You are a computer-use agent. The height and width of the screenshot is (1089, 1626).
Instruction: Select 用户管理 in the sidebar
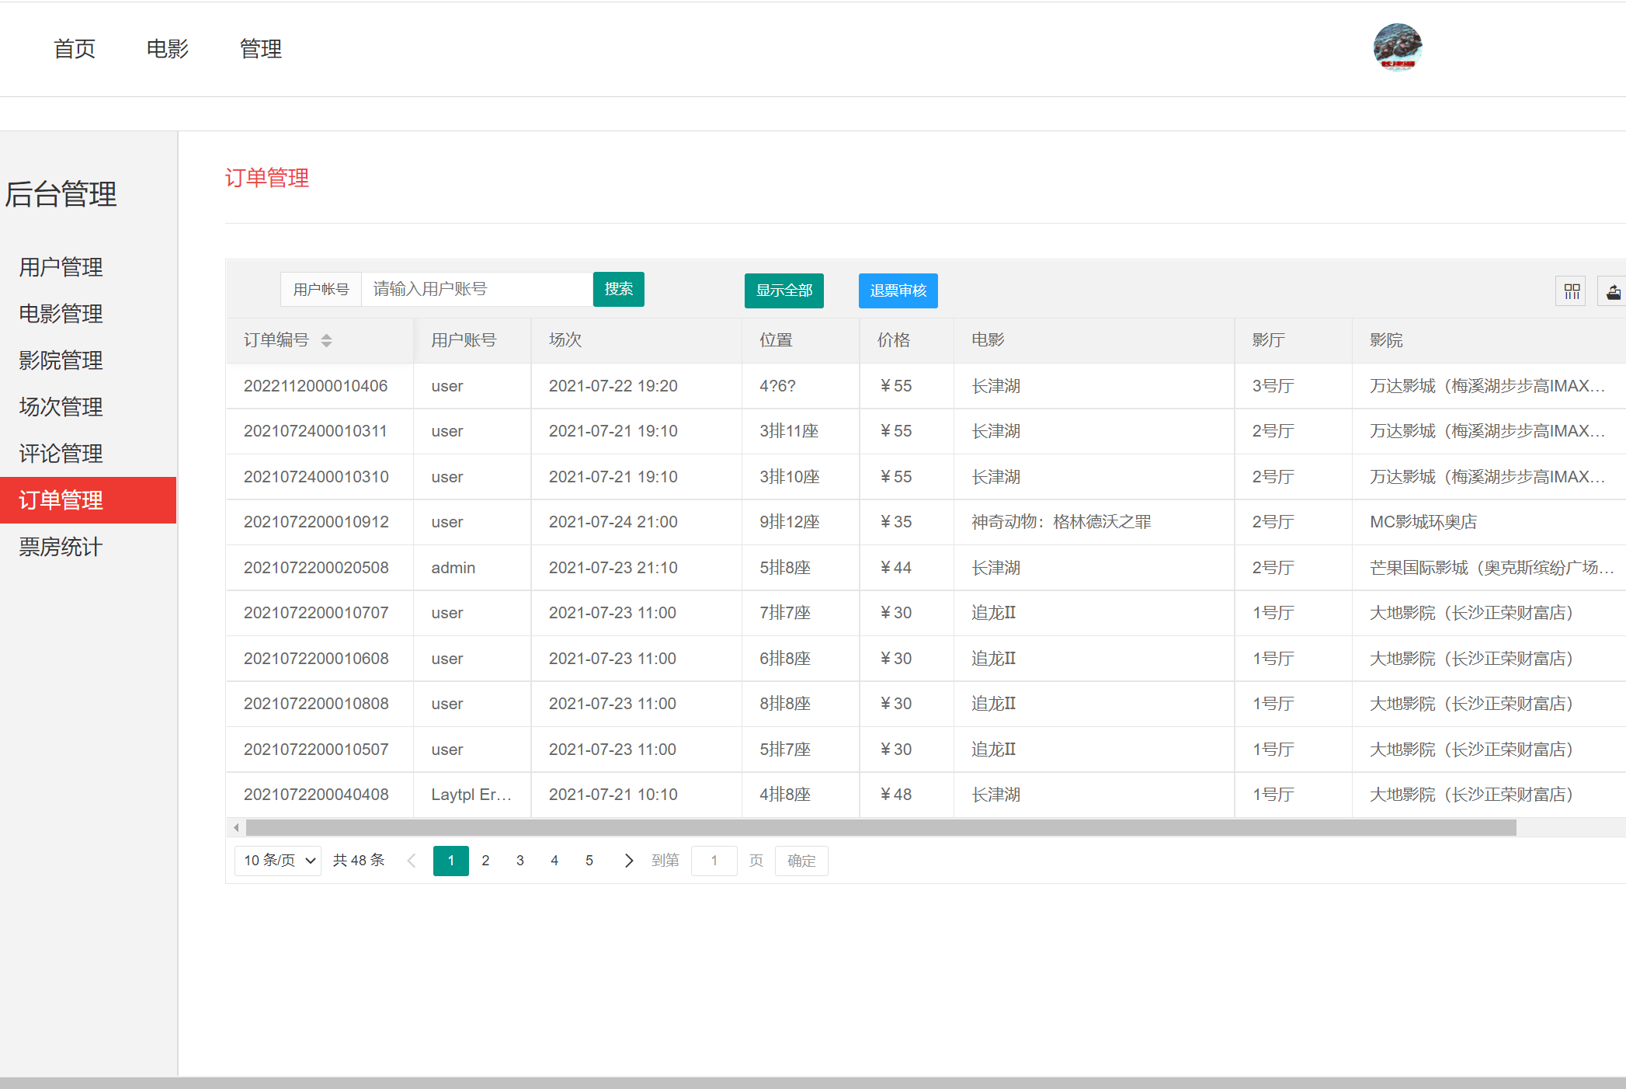(61, 267)
